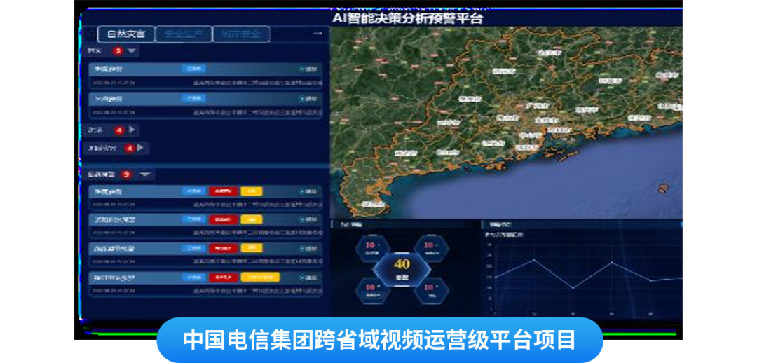Click the down arrow beside red badge 9
Screen dimensions: 757x363
click(145, 174)
